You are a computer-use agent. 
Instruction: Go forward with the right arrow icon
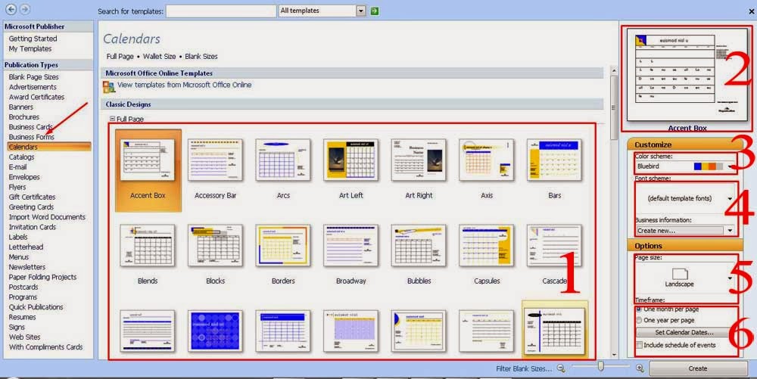25,9
